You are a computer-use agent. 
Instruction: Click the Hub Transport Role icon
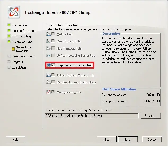coord(48,48)
